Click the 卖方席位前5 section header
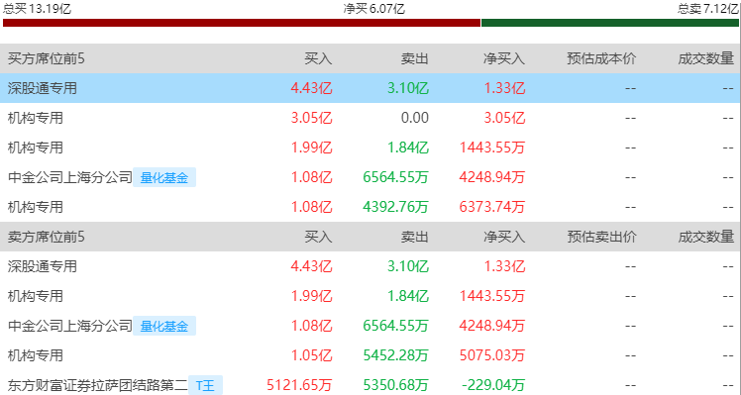 tap(47, 237)
